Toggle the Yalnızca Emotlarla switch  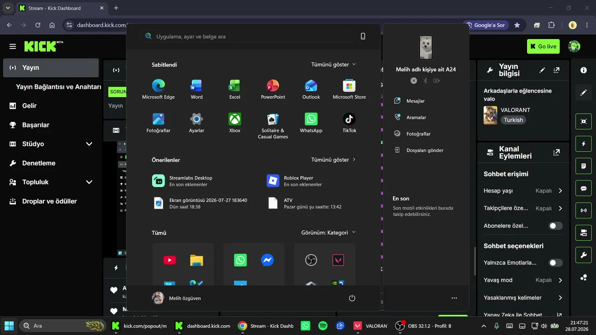click(555, 263)
